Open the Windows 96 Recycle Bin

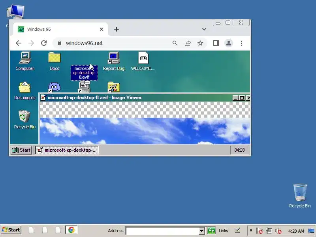(25, 119)
